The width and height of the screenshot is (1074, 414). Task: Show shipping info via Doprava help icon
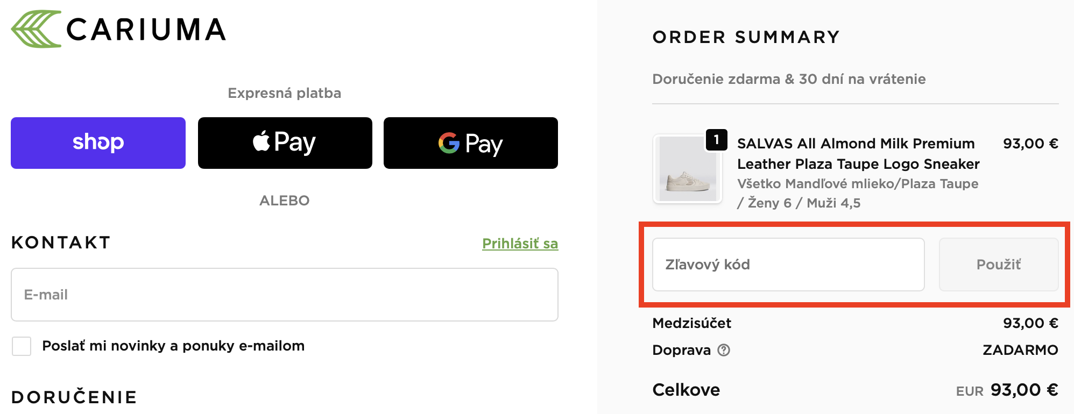724,350
